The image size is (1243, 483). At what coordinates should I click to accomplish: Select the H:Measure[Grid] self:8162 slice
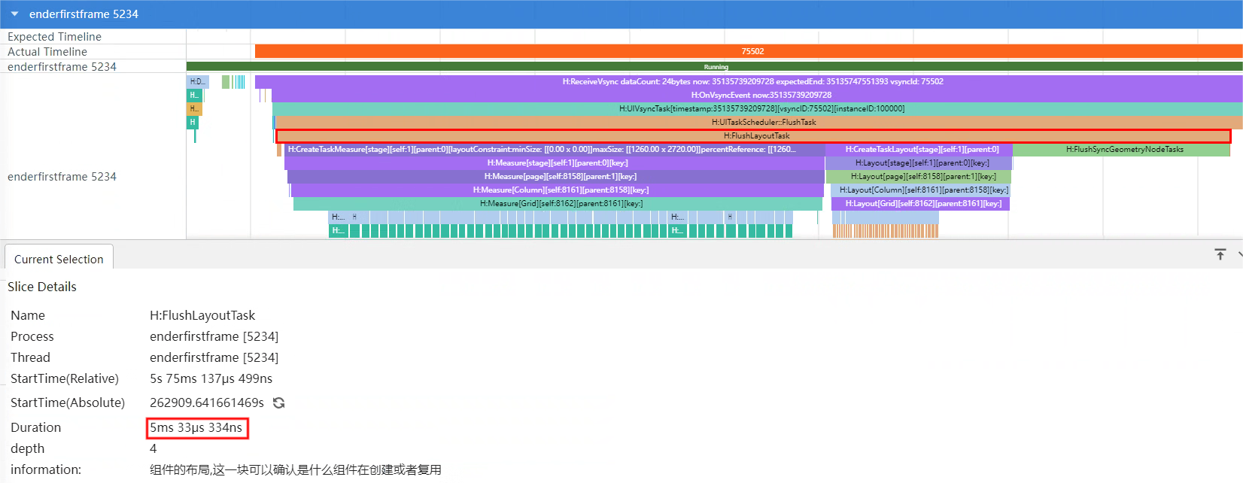click(x=558, y=203)
